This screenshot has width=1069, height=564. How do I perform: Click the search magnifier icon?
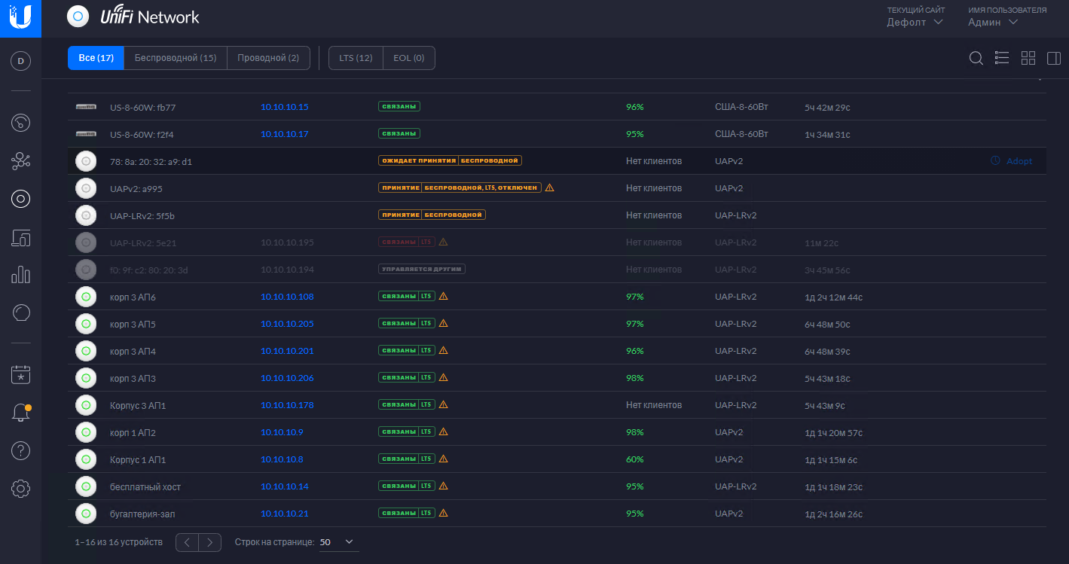coord(976,58)
